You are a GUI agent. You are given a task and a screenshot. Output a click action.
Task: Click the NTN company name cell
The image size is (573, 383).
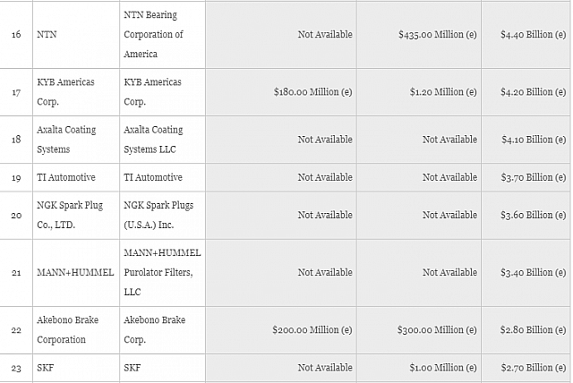click(76, 35)
